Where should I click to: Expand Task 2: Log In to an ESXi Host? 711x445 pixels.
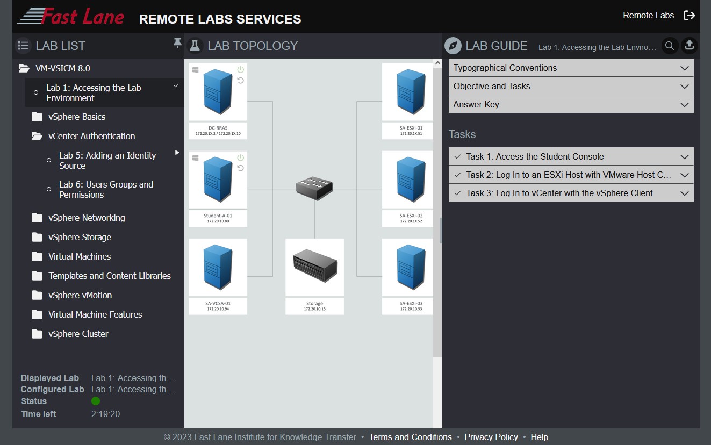pyautogui.click(x=571, y=175)
